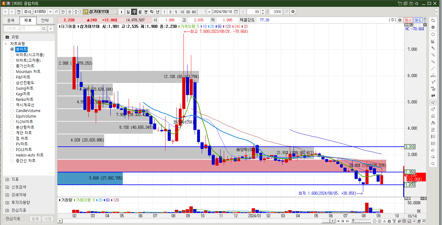Click the zoom out minus icon below chart
442x225 pixels.
point(374,221)
